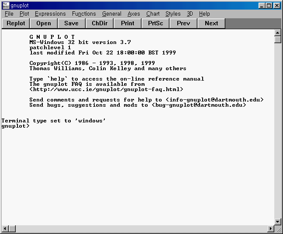Click the bug-gnuplot@dartmouth.edu address
Image resolution: width=283 pixels, height=234 pixels.
[x=199, y=105]
